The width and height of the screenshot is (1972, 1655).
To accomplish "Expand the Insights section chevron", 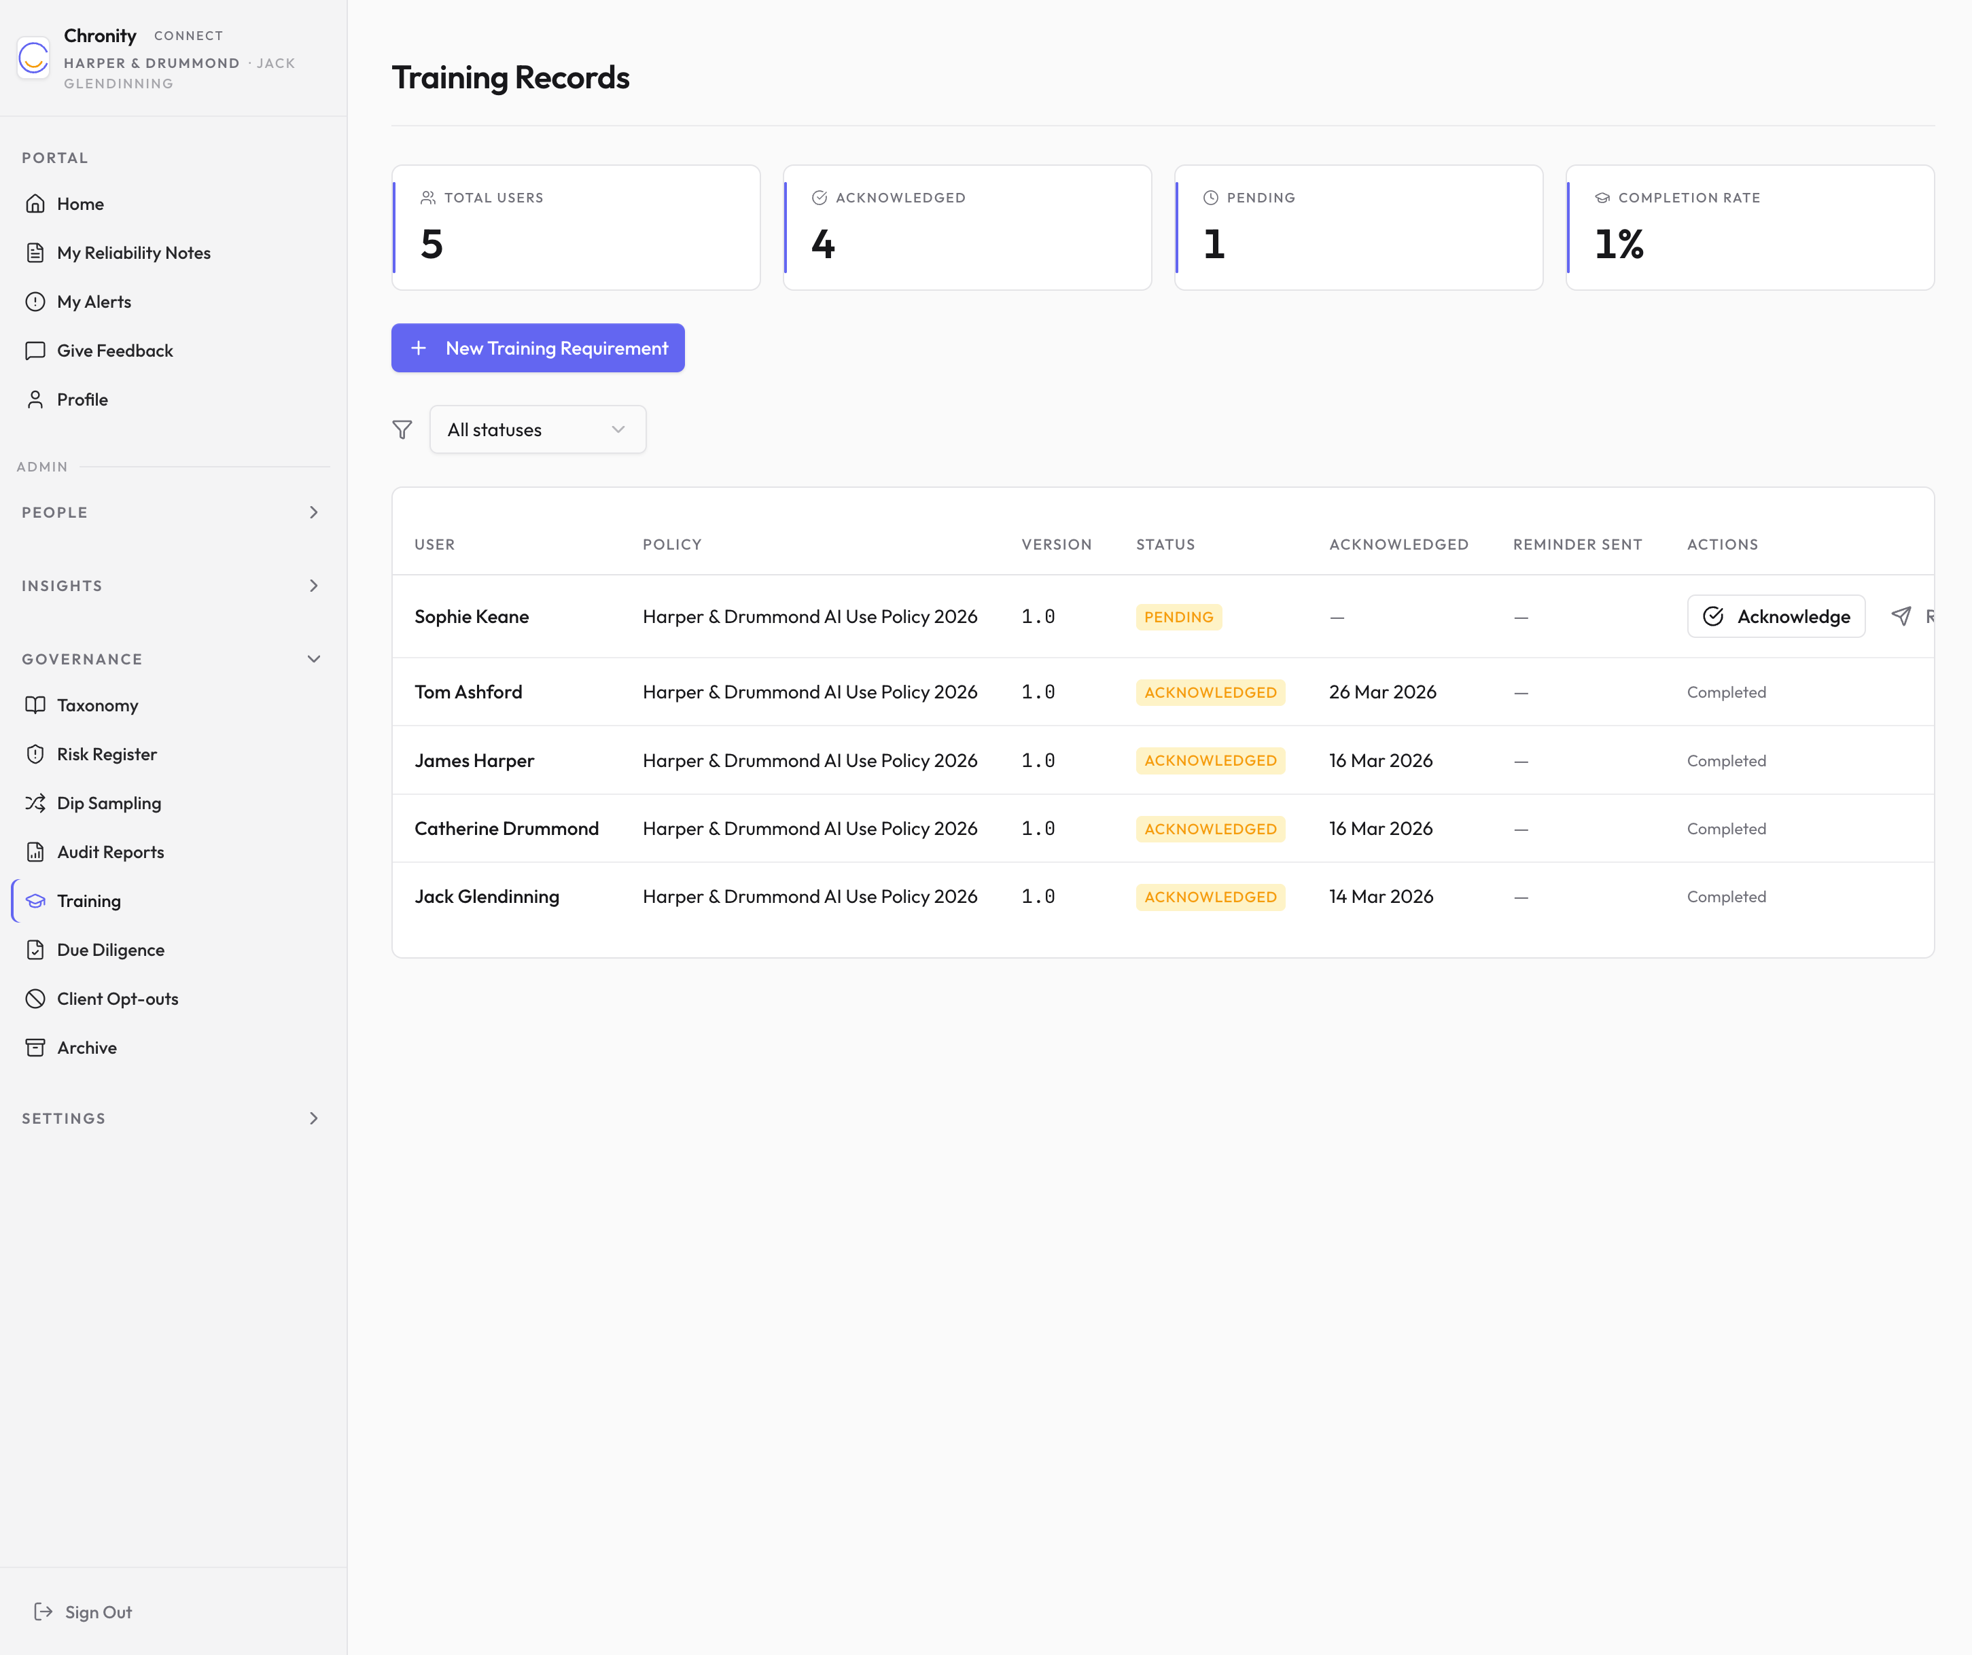I will pos(314,586).
